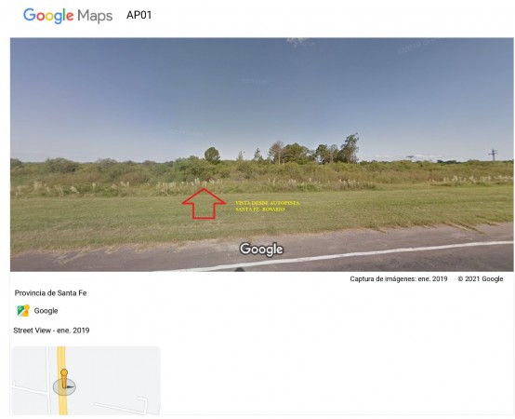
Task: Click the Google Maps logo
Action: point(68,16)
